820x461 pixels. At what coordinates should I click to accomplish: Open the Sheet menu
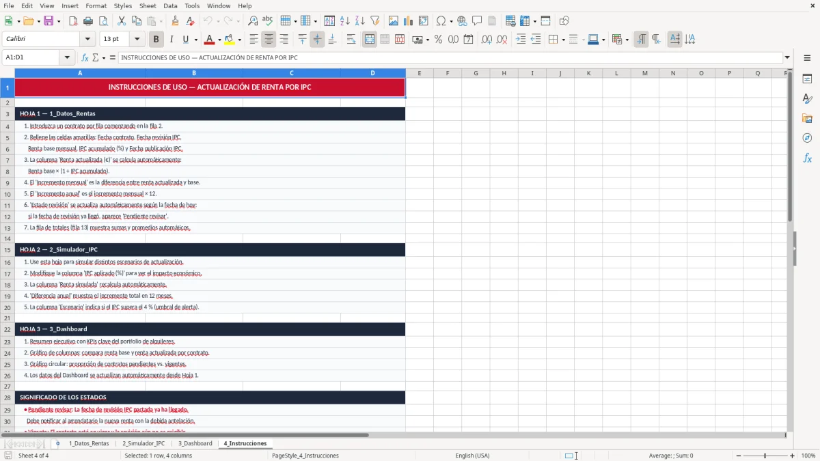[148, 5]
